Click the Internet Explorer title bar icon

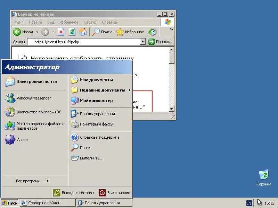[x=14, y=14]
